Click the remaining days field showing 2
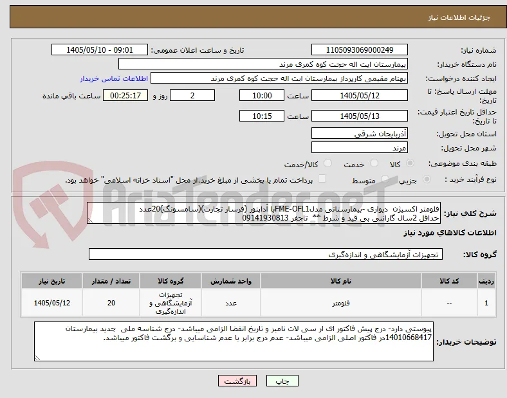The height and width of the screenshot is (398, 507). 192,95
